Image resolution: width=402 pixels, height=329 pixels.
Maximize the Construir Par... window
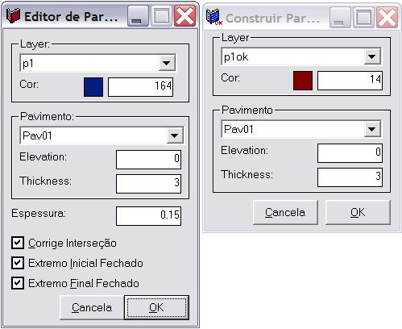tap(363, 18)
